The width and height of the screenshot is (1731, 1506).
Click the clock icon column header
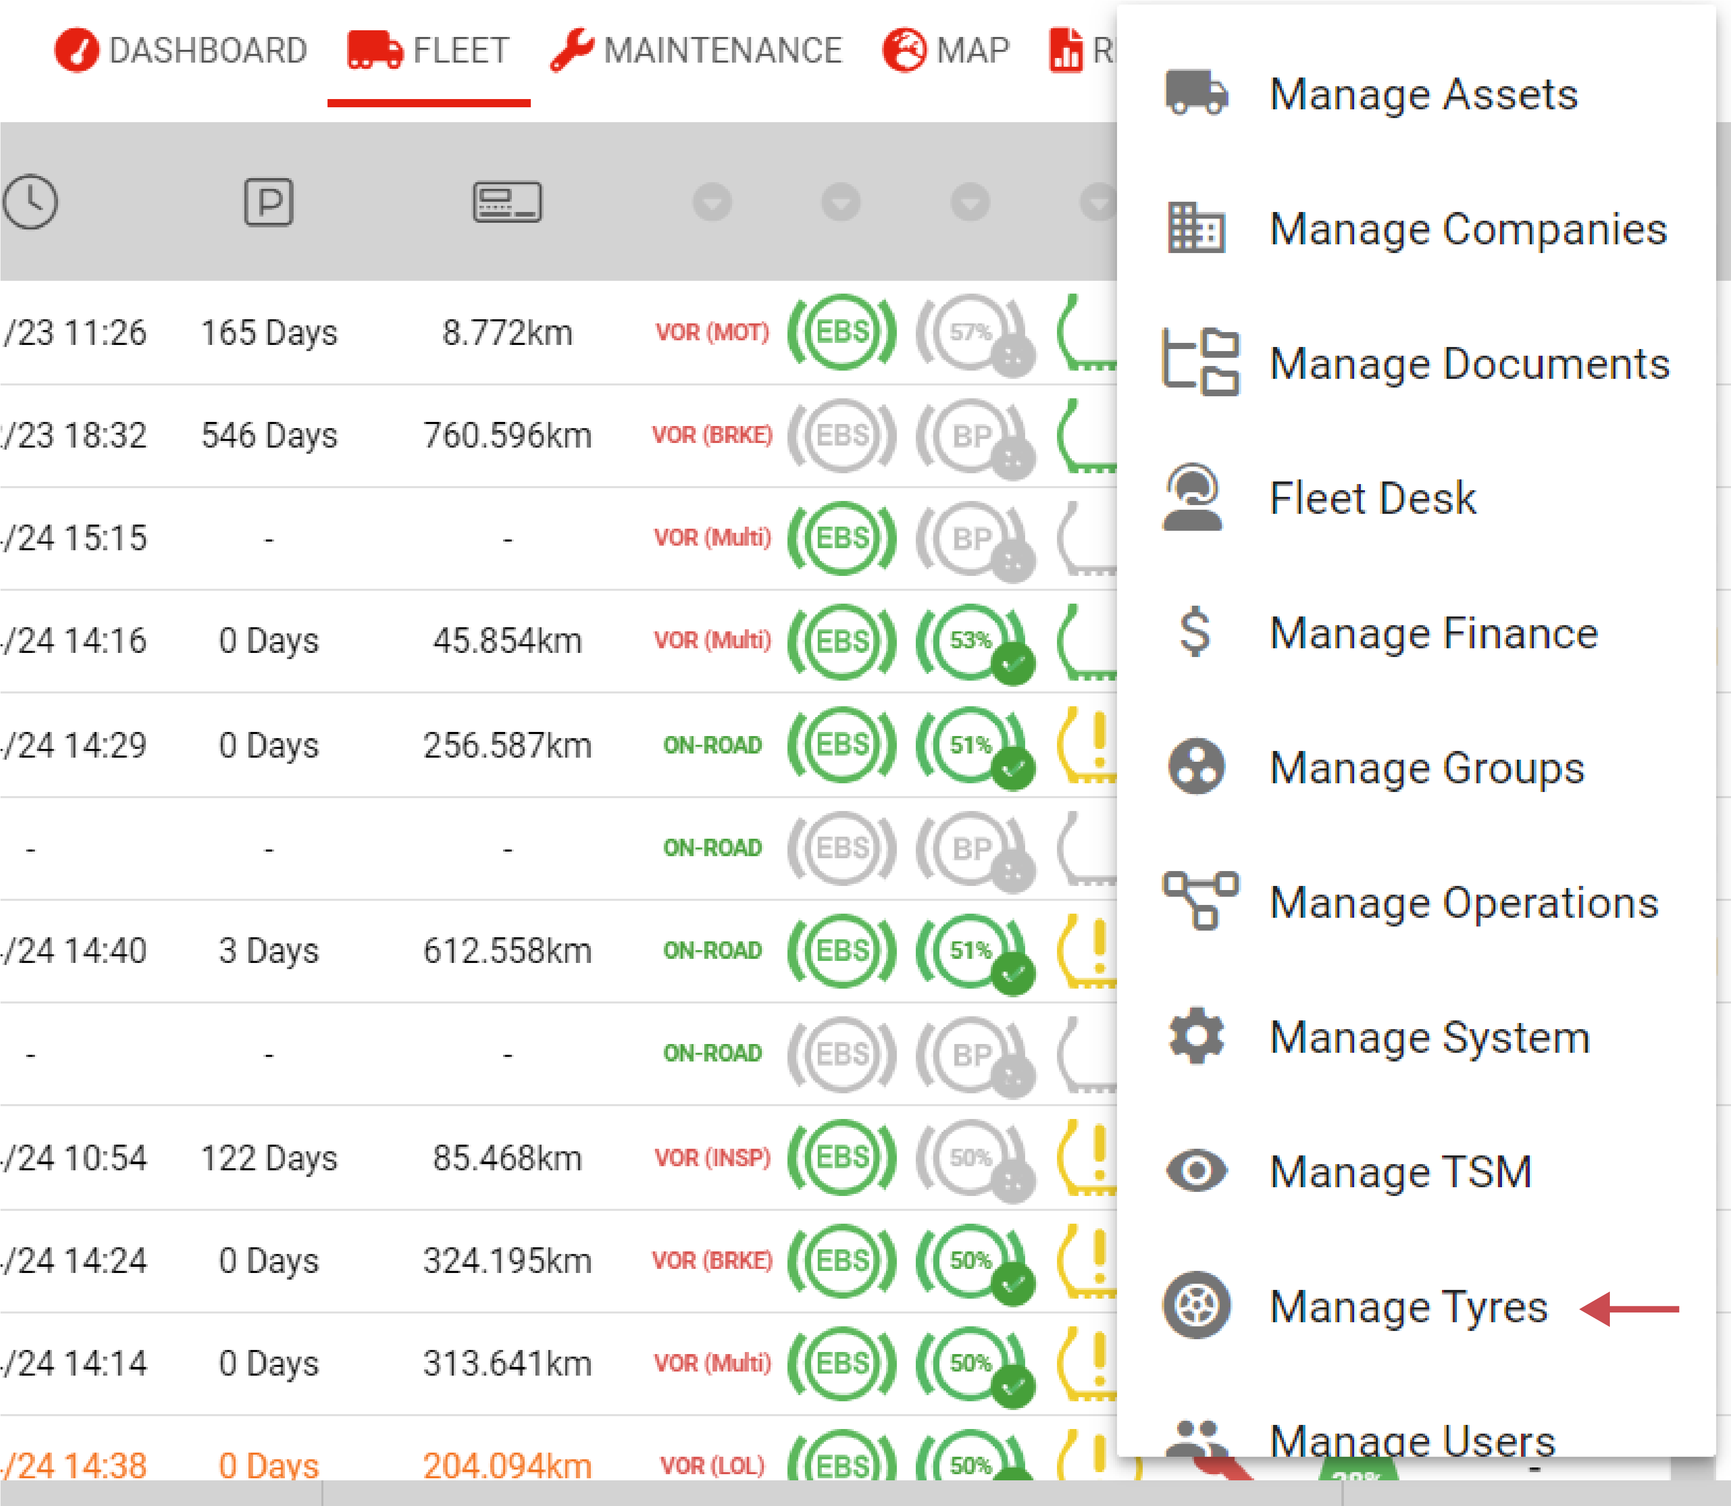tap(31, 202)
